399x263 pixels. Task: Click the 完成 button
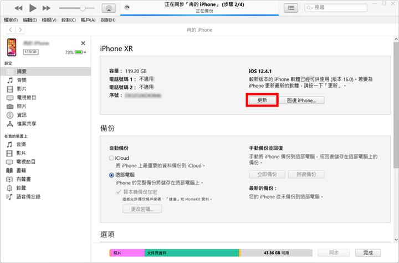pos(368,253)
